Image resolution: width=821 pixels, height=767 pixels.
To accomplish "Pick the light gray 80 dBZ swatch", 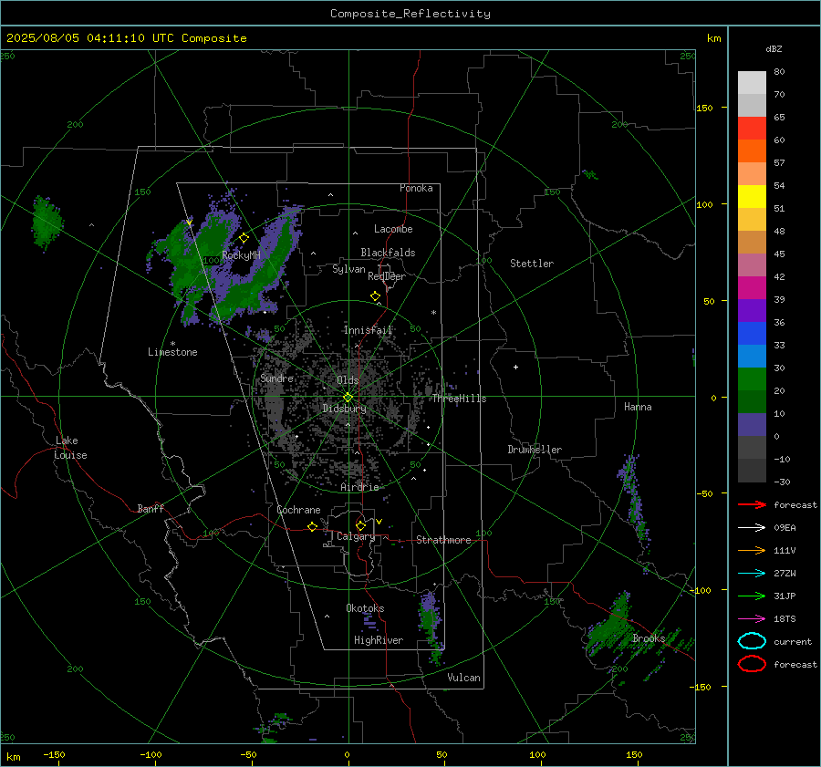I will coord(752,82).
